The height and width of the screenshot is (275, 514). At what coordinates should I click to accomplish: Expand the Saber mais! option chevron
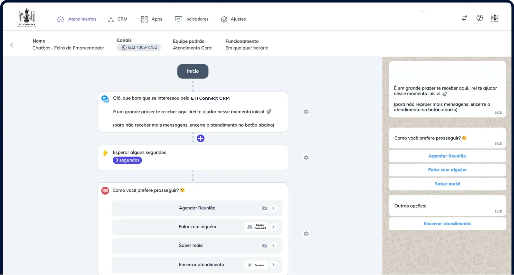point(273,246)
